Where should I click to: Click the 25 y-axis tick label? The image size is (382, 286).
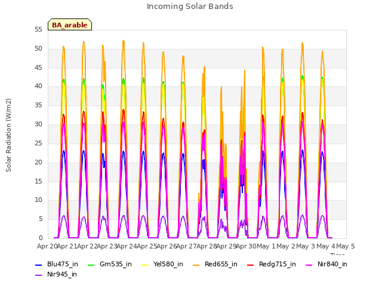[x=38, y=144]
